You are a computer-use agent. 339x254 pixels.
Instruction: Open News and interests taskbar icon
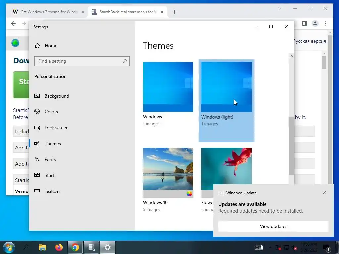coord(258,247)
